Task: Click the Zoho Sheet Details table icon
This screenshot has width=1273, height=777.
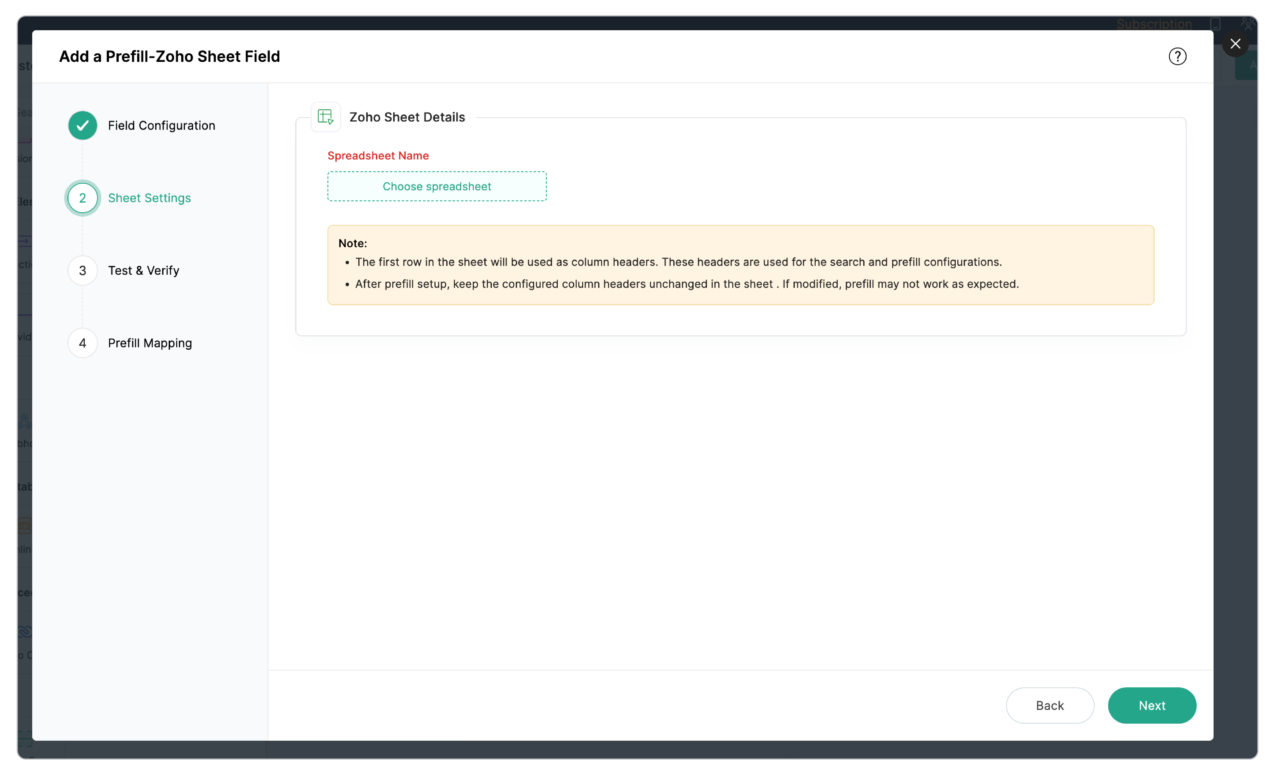Action: coord(326,117)
